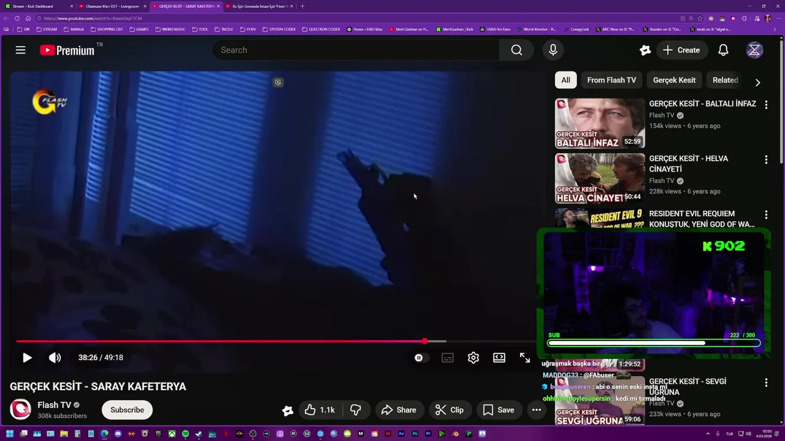Viewport: 785px width, 441px height.
Task: Click the sparkle icon left of like
Action: tap(287, 410)
